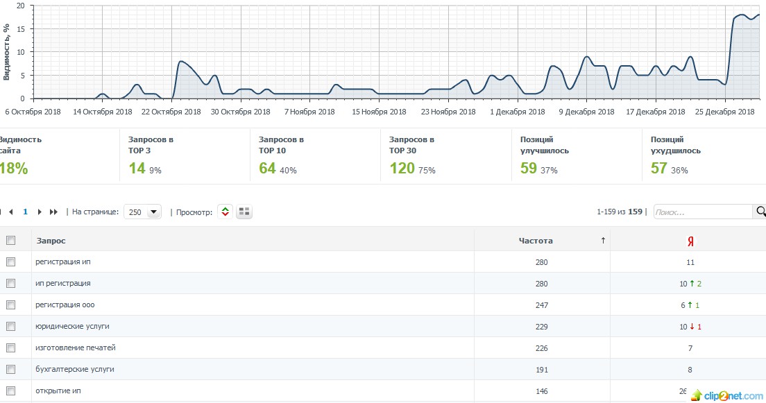Click the 1-159 из 159 results counter
The width and height of the screenshot is (766, 403).
(x=620, y=212)
